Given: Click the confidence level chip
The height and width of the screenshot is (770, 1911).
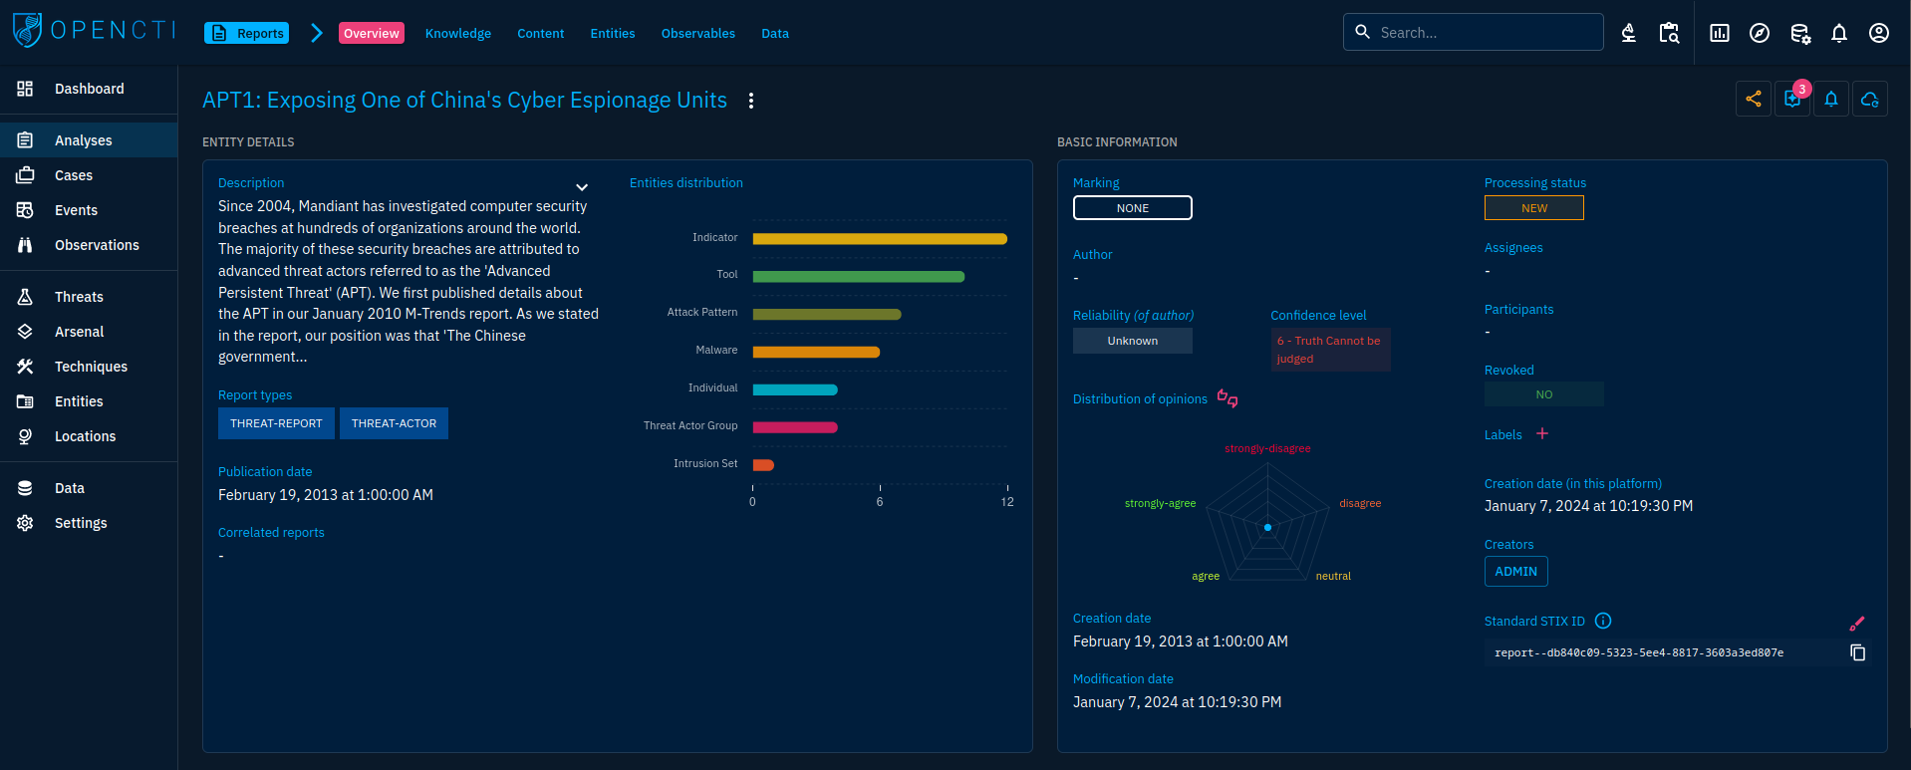Looking at the screenshot, I should point(1330,350).
